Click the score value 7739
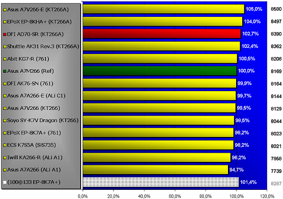The height and width of the screenshot is (199, 283). click(x=276, y=171)
